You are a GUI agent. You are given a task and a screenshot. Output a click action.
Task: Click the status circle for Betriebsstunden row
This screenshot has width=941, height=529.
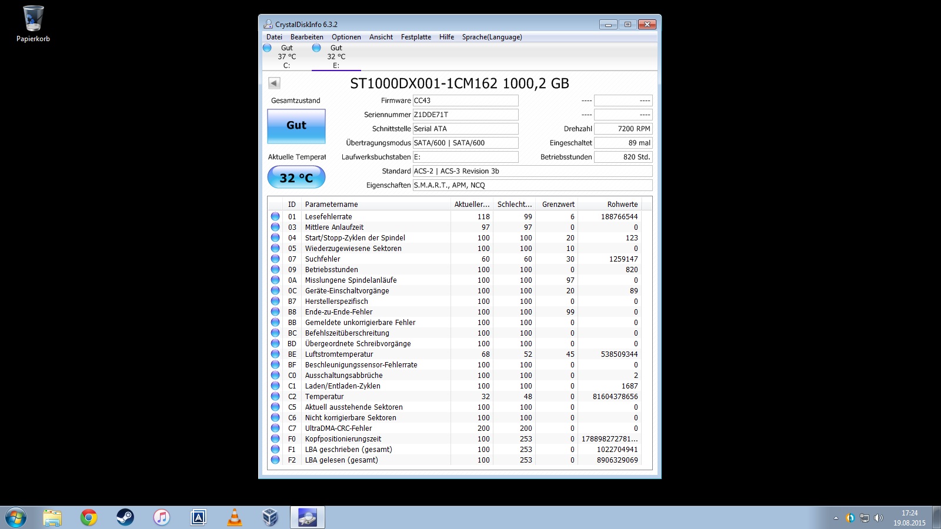275,269
